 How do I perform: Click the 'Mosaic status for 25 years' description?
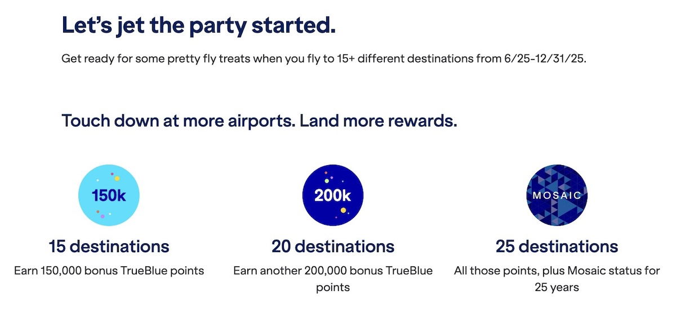tap(557, 279)
